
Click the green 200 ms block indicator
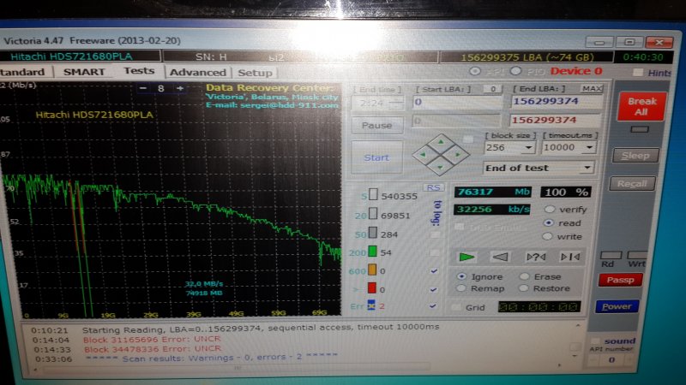click(x=373, y=252)
